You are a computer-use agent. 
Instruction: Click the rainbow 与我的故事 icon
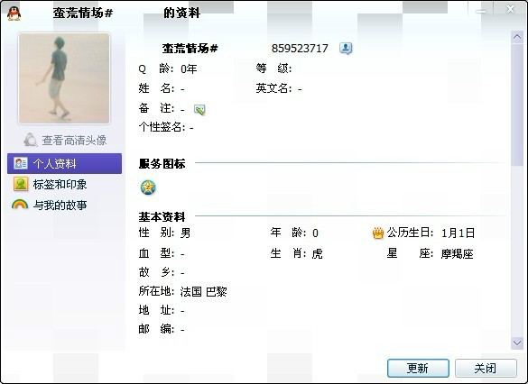point(20,205)
